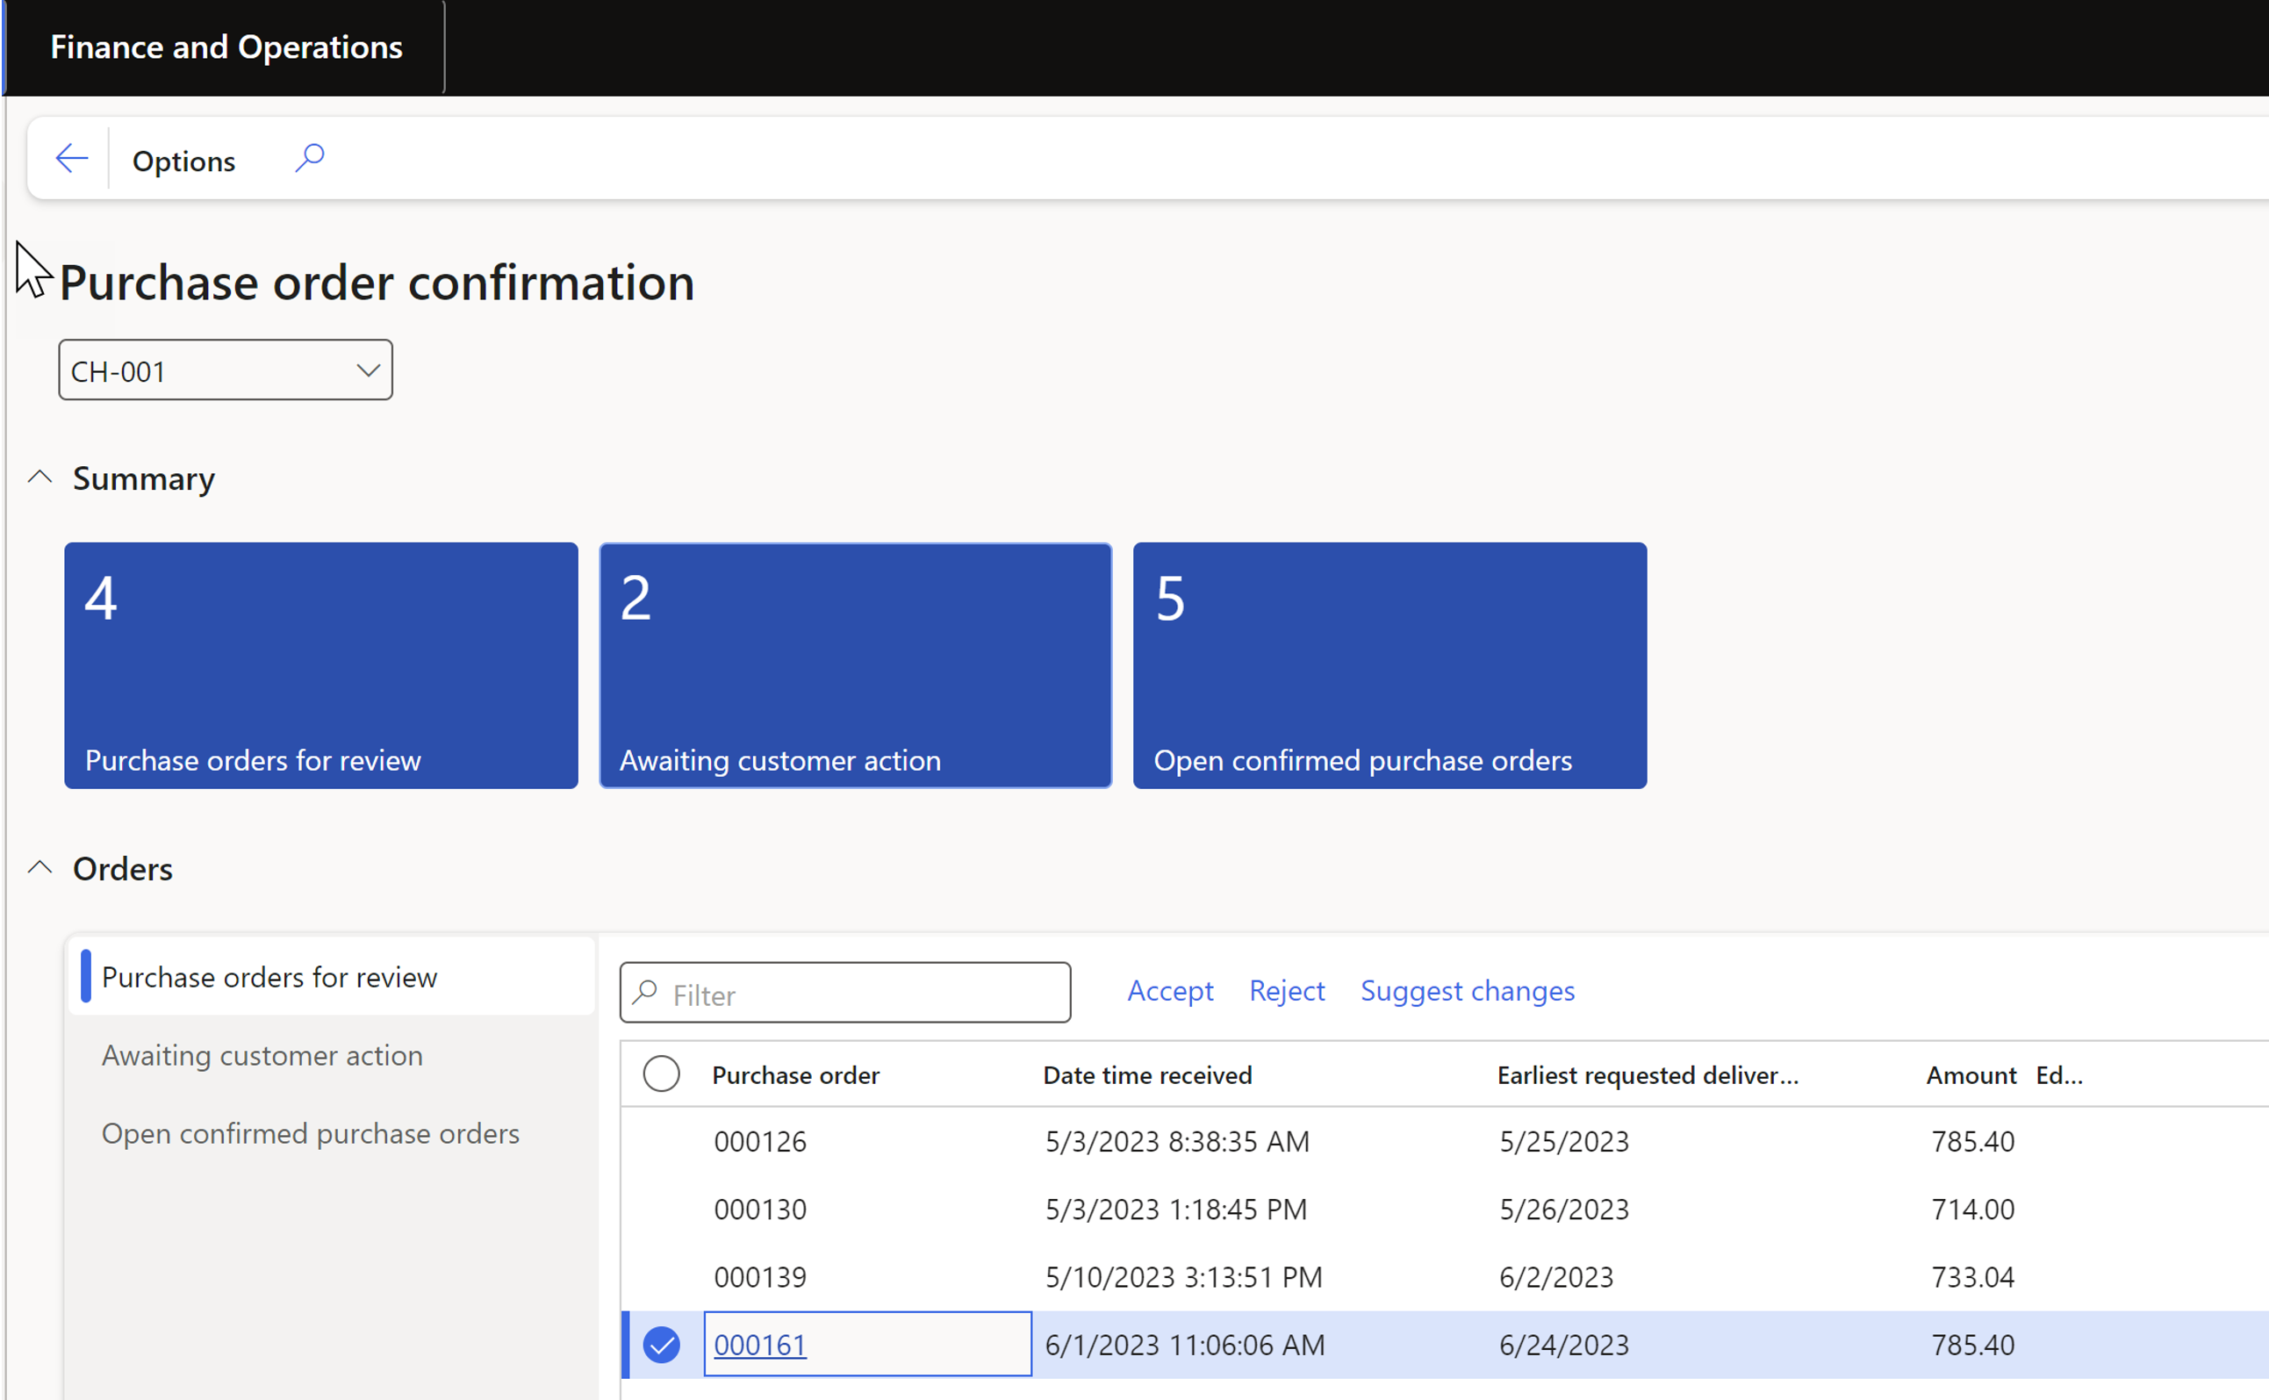The width and height of the screenshot is (2269, 1400).
Task: Click Suggest changes
Action: (x=1468, y=991)
